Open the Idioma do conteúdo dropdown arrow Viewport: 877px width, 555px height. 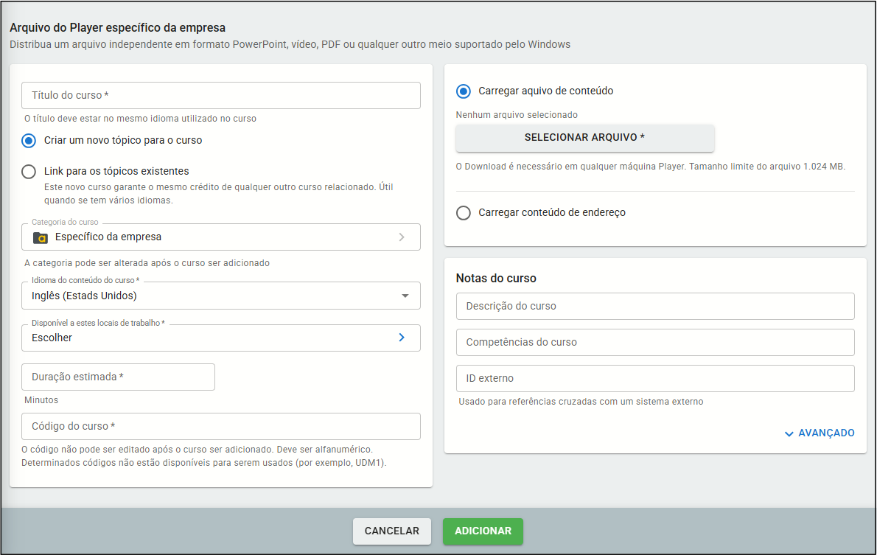coord(405,296)
